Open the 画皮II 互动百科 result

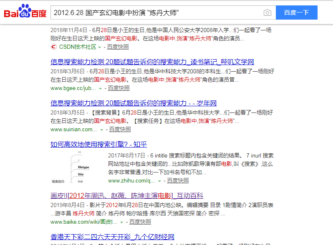127,195
